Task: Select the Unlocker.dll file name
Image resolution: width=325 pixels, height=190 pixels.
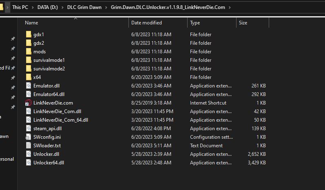Action: pyautogui.click(x=46, y=154)
